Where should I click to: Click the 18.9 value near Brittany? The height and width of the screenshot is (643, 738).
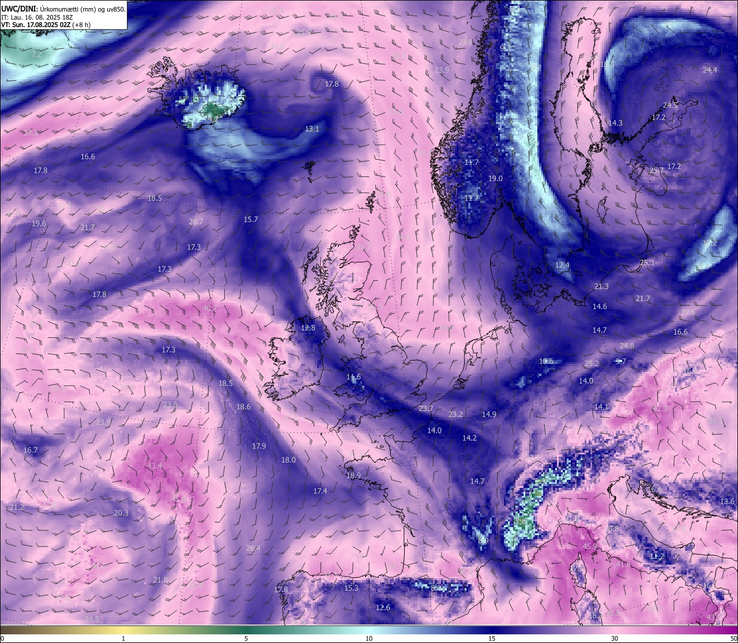click(353, 476)
